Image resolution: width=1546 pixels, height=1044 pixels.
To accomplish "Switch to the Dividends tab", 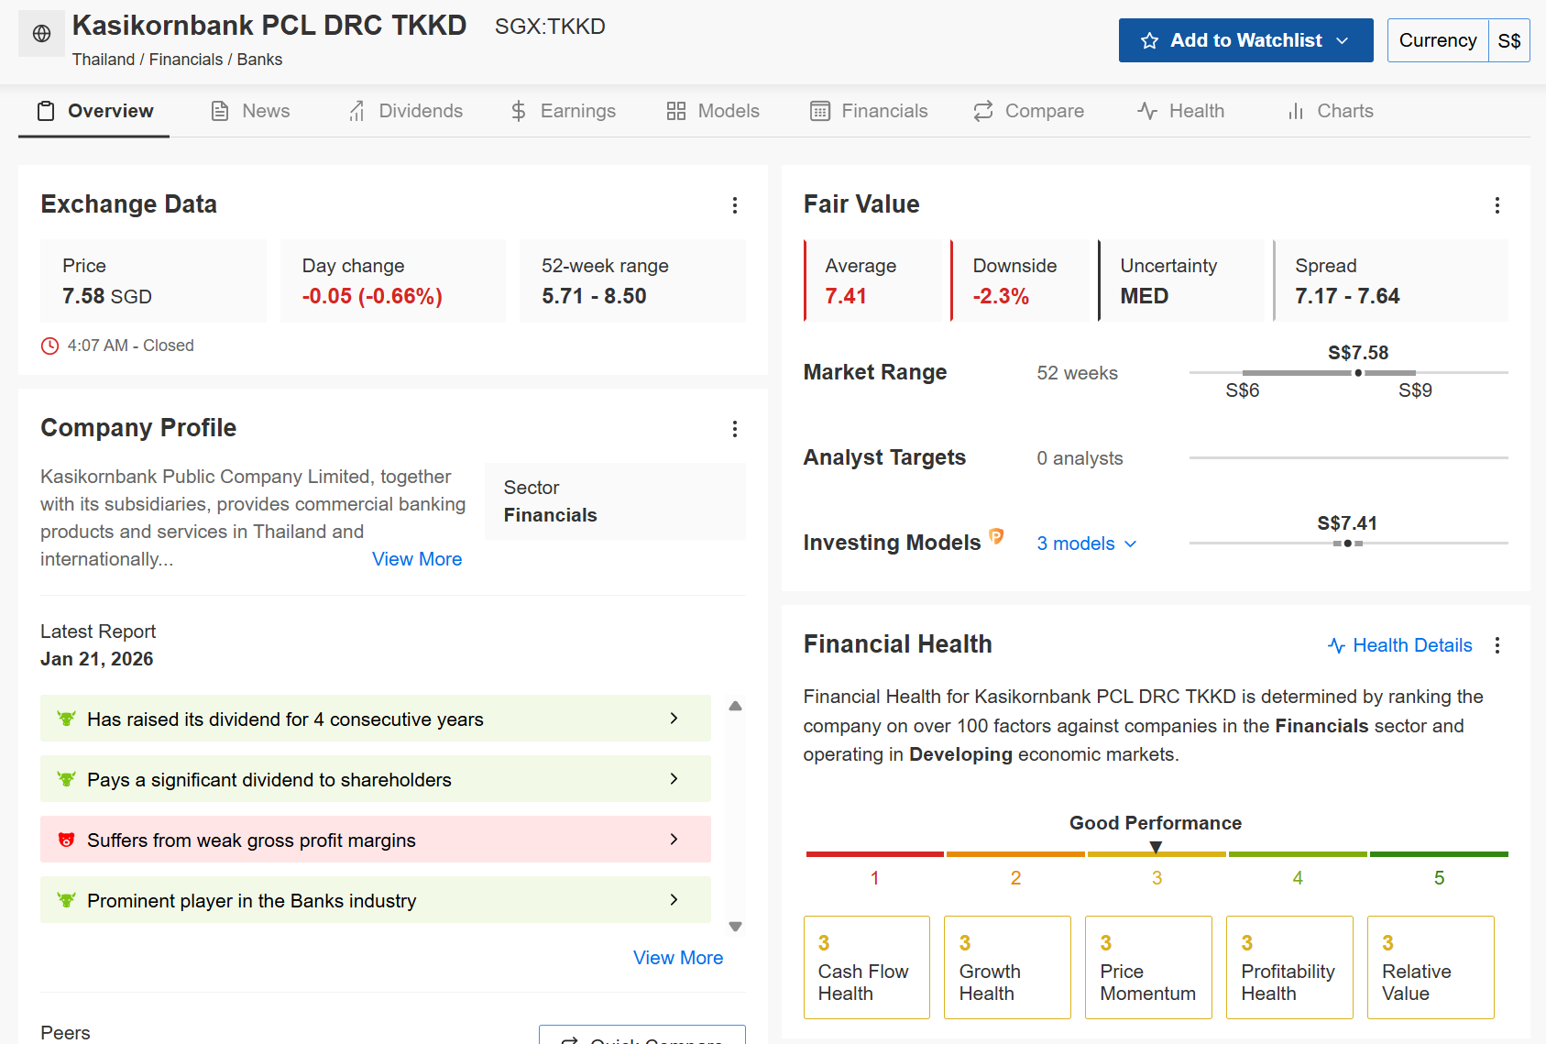I will pyautogui.click(x=405, y=112).
